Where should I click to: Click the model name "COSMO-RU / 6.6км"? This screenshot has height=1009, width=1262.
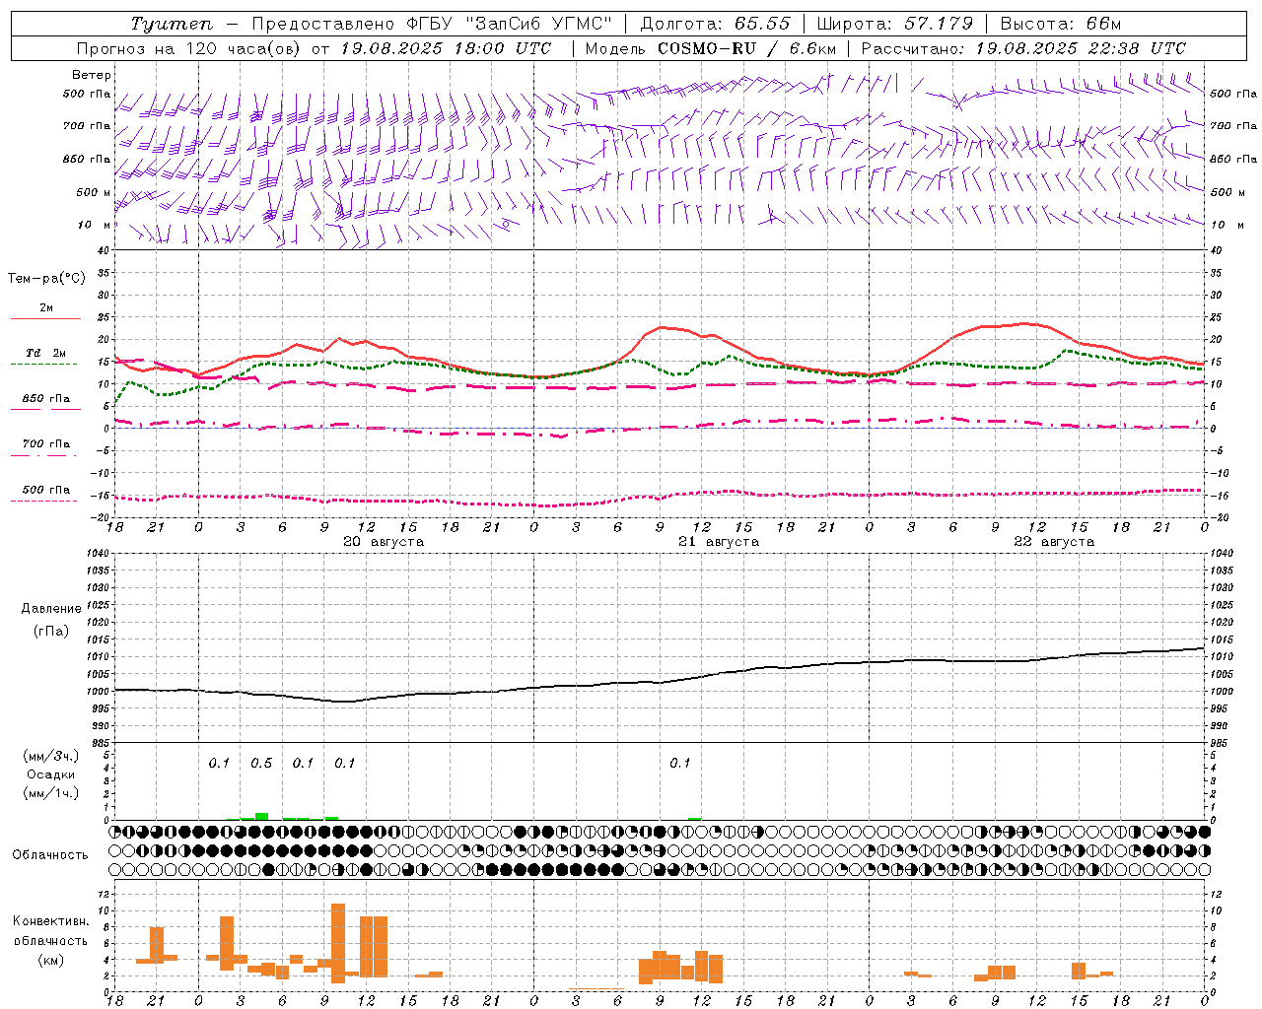click(x=746, y=48)
